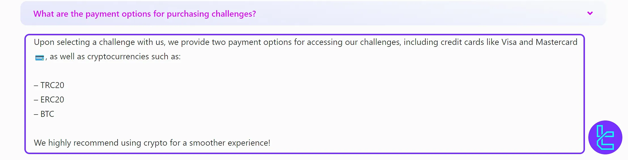Collapse the payment options FAQ chevron

590,13
